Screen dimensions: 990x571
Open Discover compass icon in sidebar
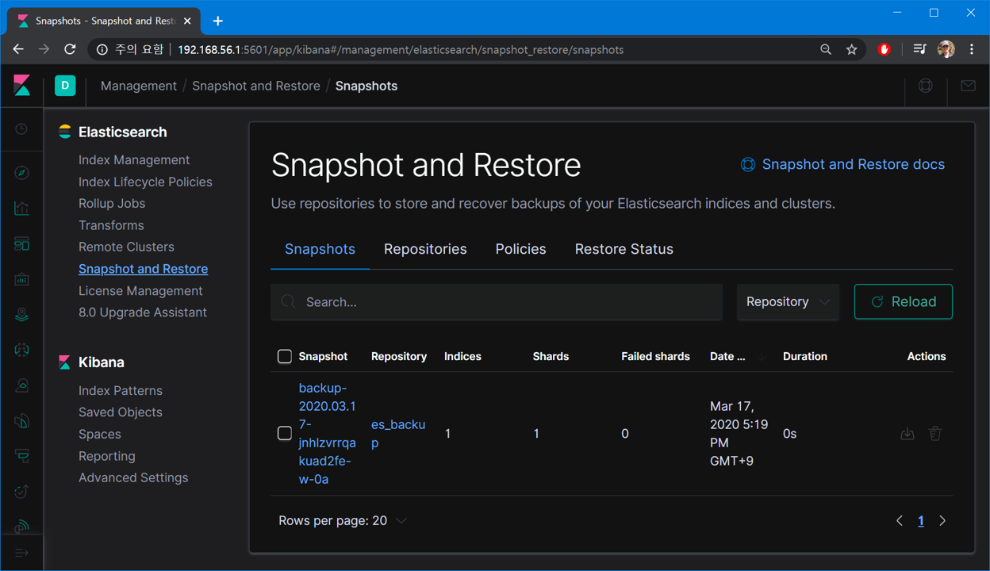coord(21,173)
